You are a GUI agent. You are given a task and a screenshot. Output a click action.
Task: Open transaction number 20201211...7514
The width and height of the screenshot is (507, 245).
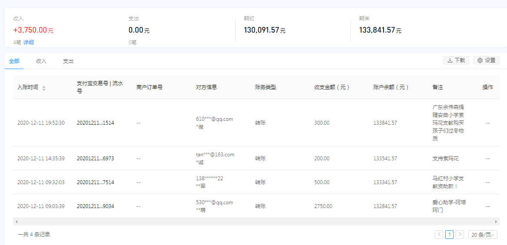tap(95, 182)
